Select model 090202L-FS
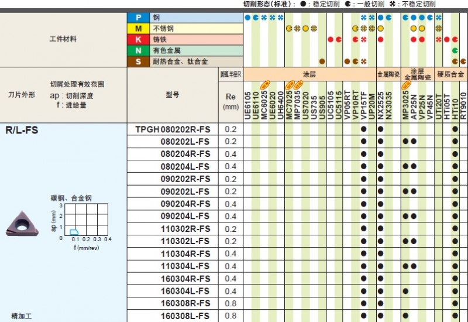Screen dimensions: 468x322 pyautogui.click(x=185, y=191)
